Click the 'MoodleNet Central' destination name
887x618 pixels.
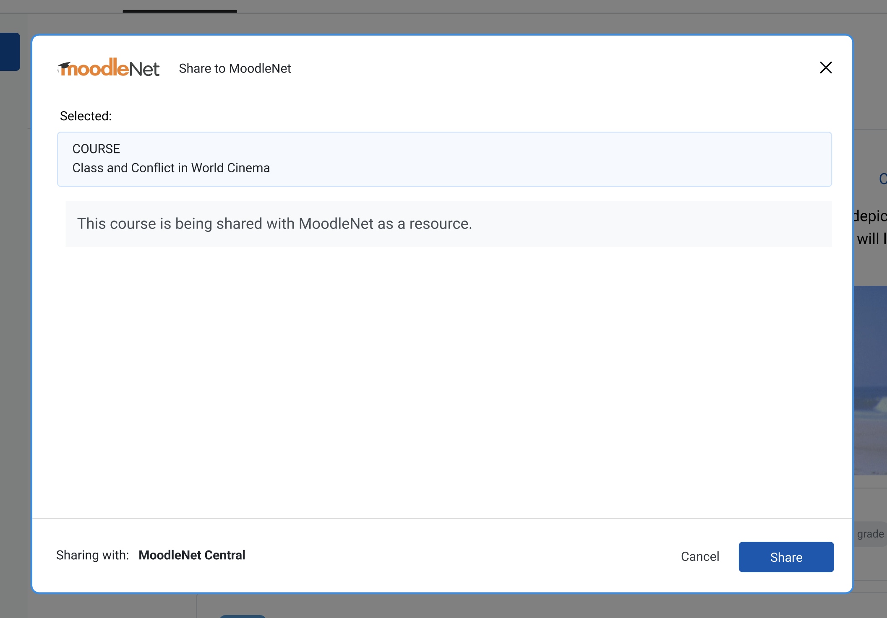(x=192, y=555)
